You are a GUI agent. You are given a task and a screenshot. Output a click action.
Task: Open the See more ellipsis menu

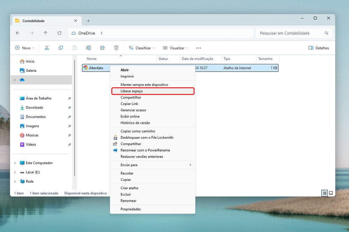(x=199, y=48)
